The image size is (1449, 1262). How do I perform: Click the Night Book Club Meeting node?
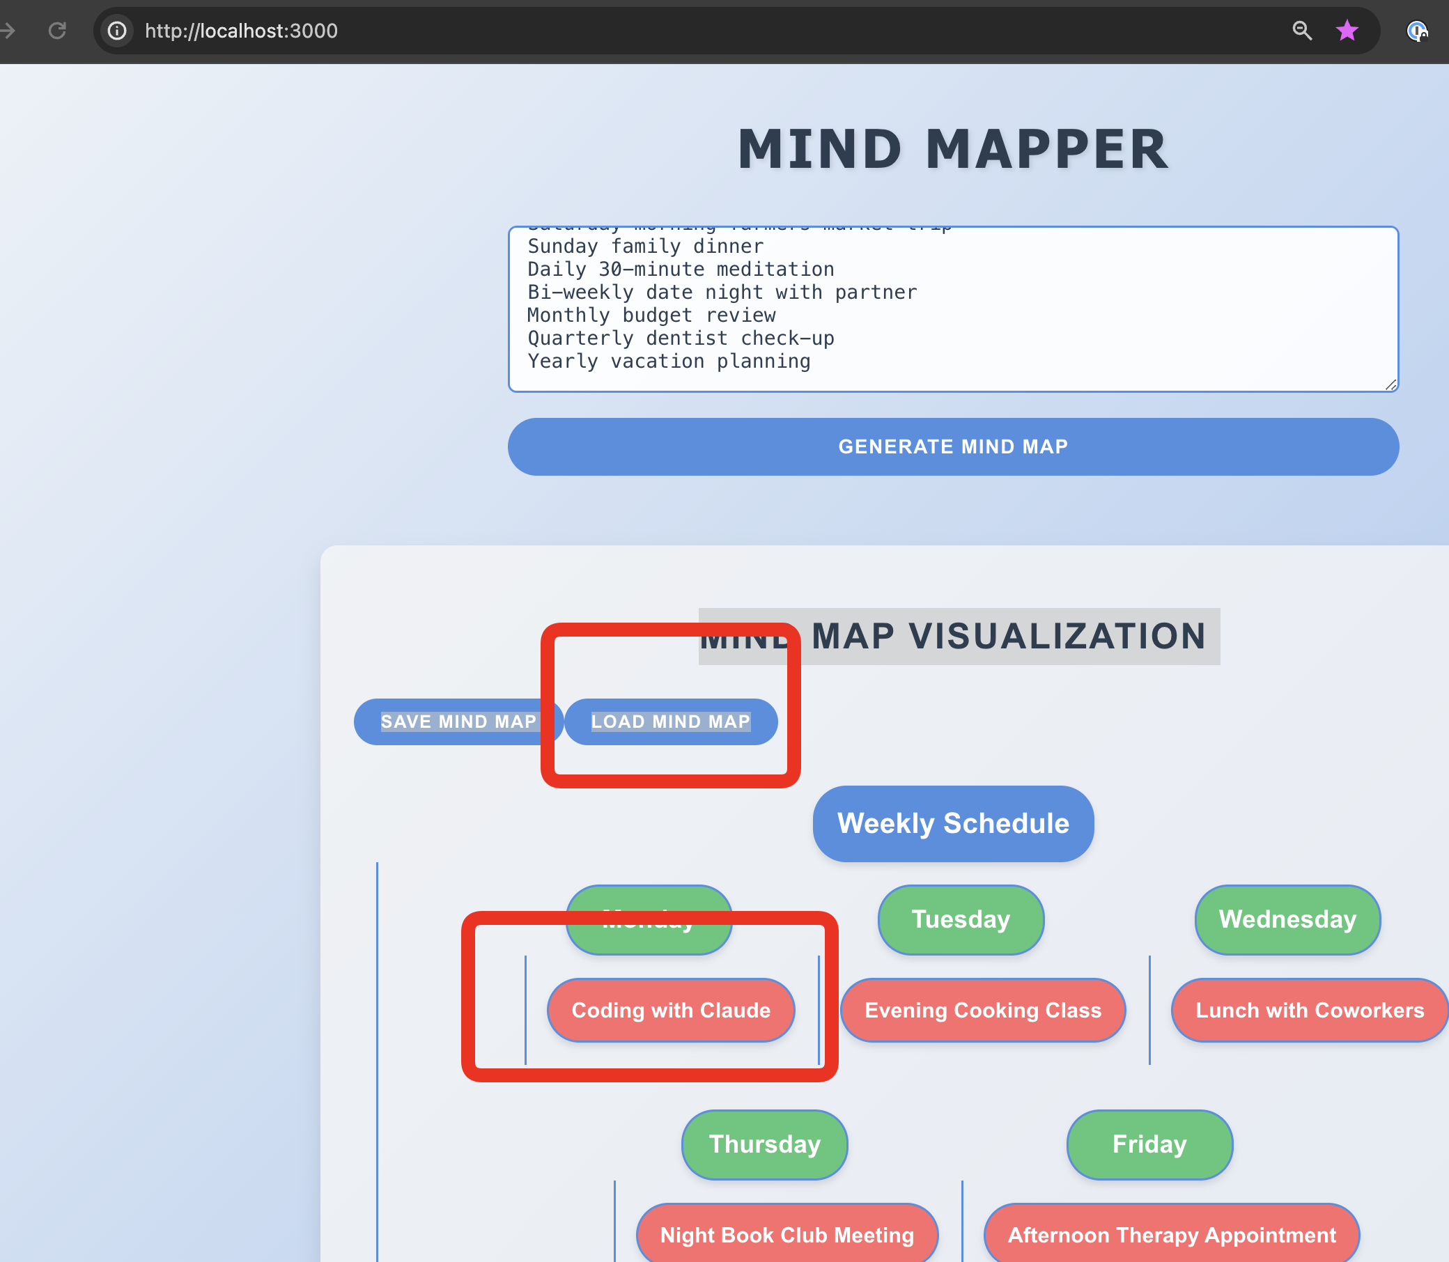786,1235
